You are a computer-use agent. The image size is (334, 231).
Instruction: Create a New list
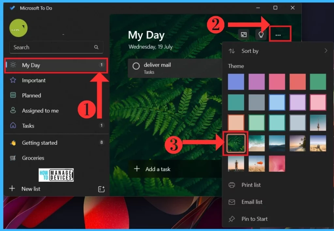pyautogui.click(x=31, y=189)
